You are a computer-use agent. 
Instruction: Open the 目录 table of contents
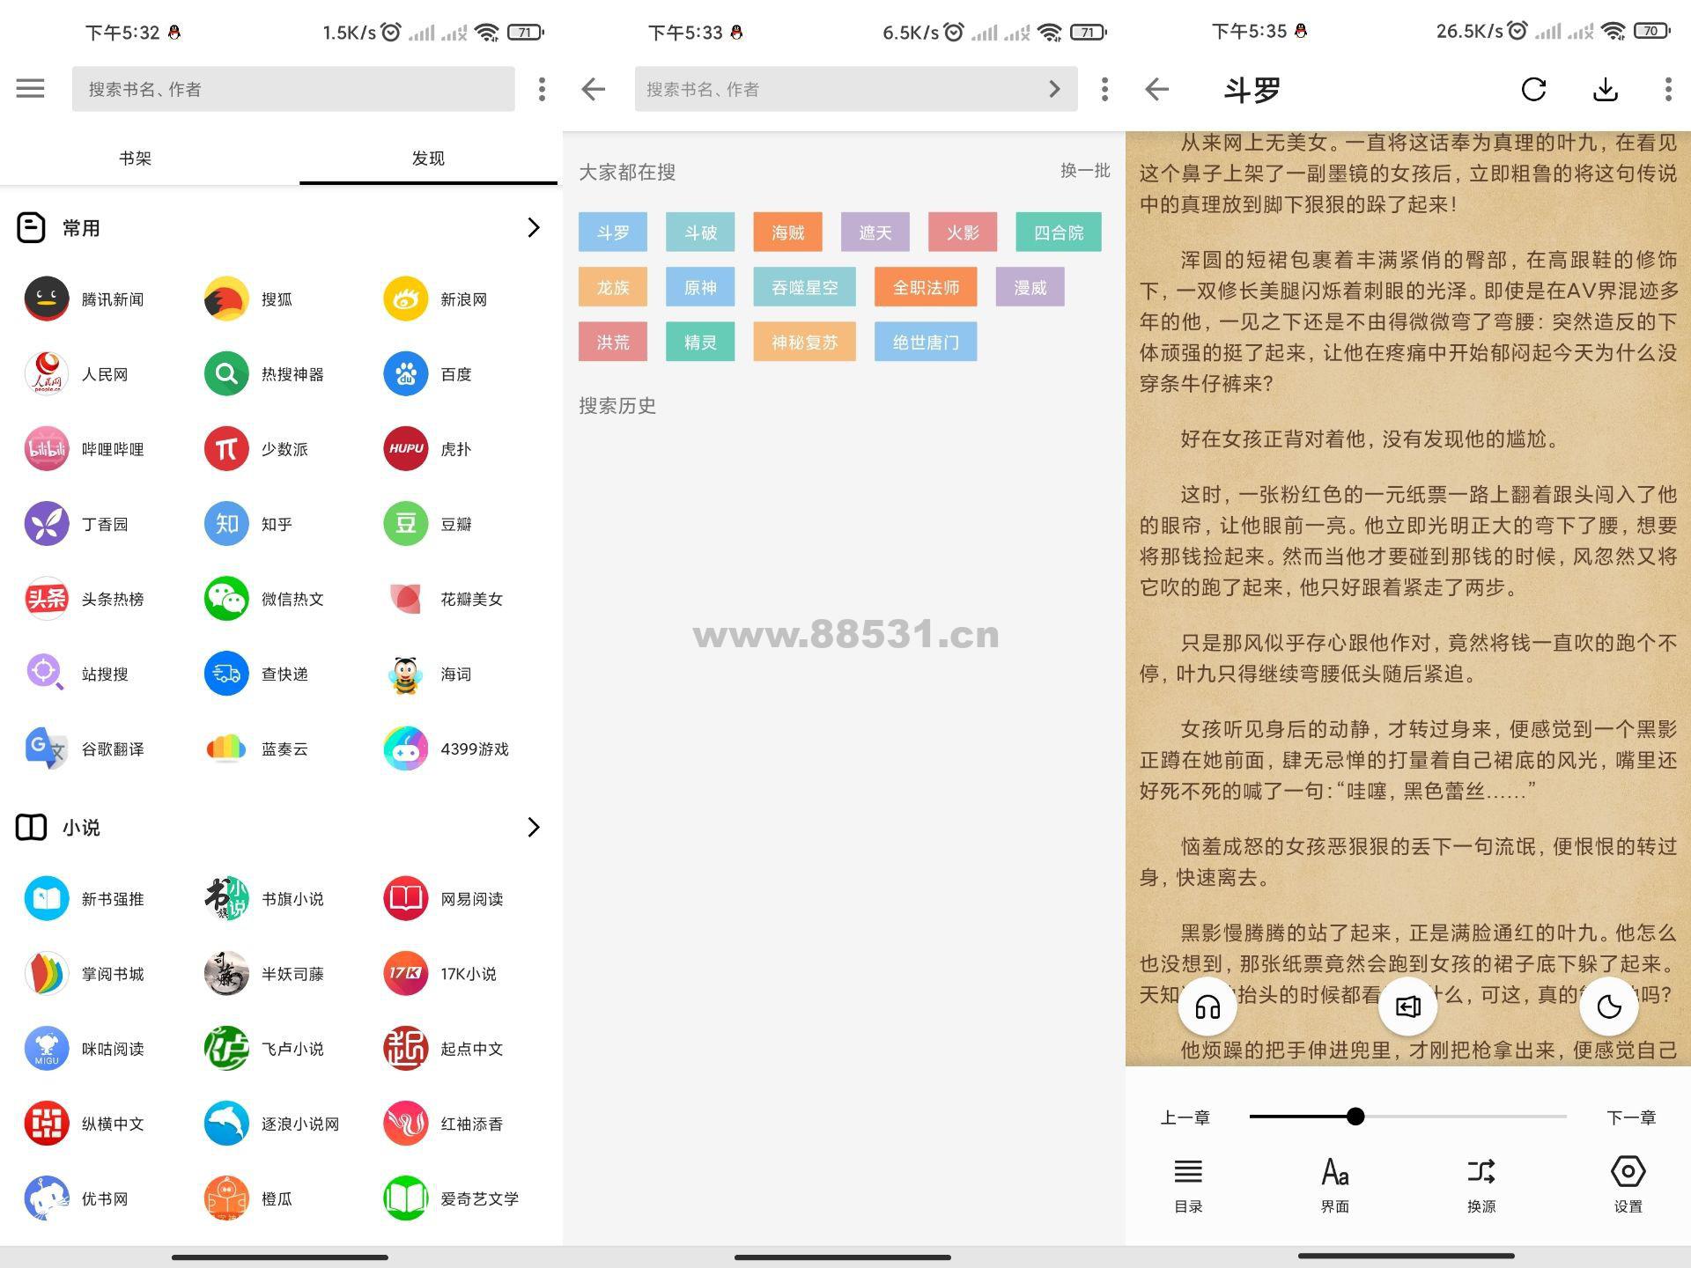tap(1188, 1187)
